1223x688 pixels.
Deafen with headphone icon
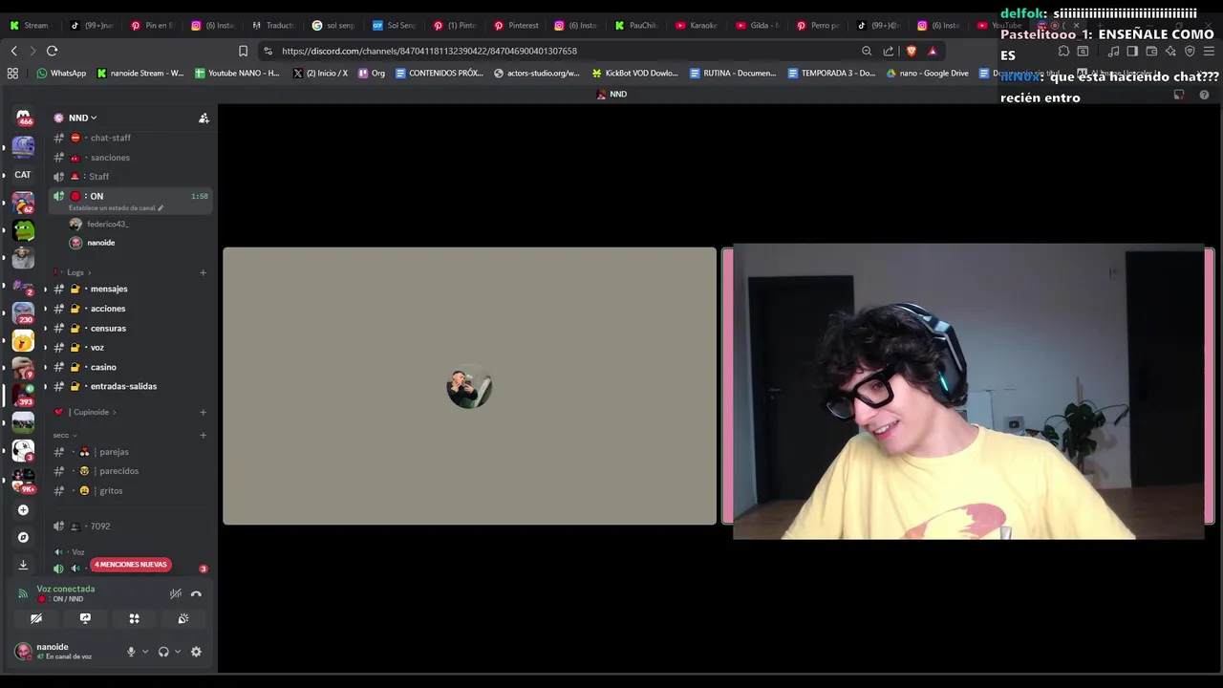[x=163, y=652]
